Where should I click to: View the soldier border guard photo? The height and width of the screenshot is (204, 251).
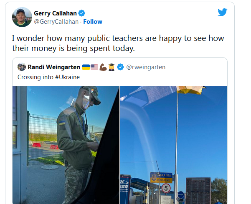pyautogui.click(x=66, y=145)
